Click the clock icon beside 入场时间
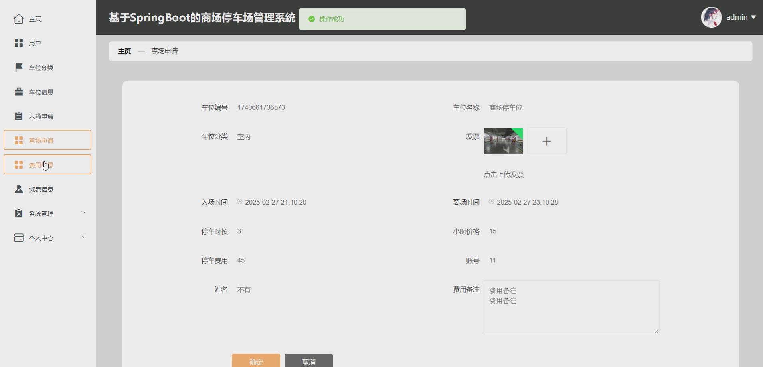This screenshot has width=763, height=367. pos(239,202)
